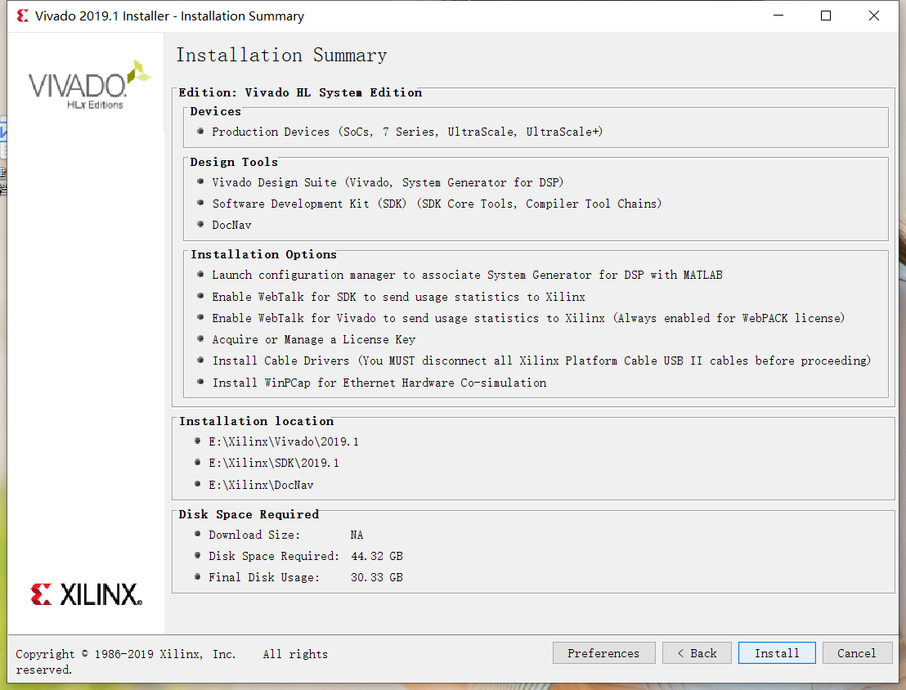Select the Download Size NA value

357,535
